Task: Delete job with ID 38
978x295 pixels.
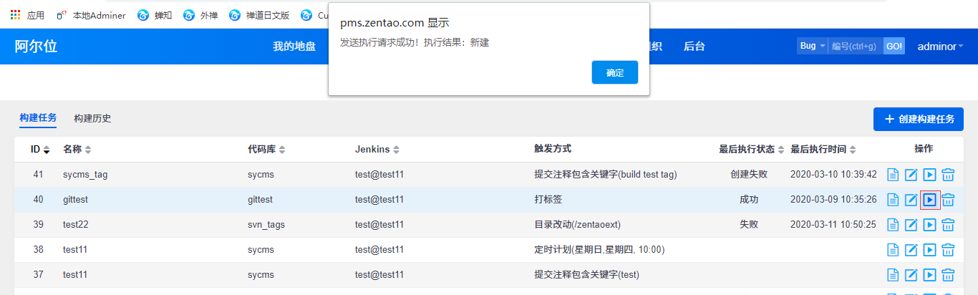Action: coord(948,250)
